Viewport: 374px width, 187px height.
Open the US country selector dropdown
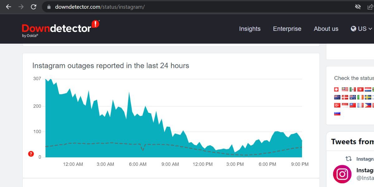pos(362,29)
